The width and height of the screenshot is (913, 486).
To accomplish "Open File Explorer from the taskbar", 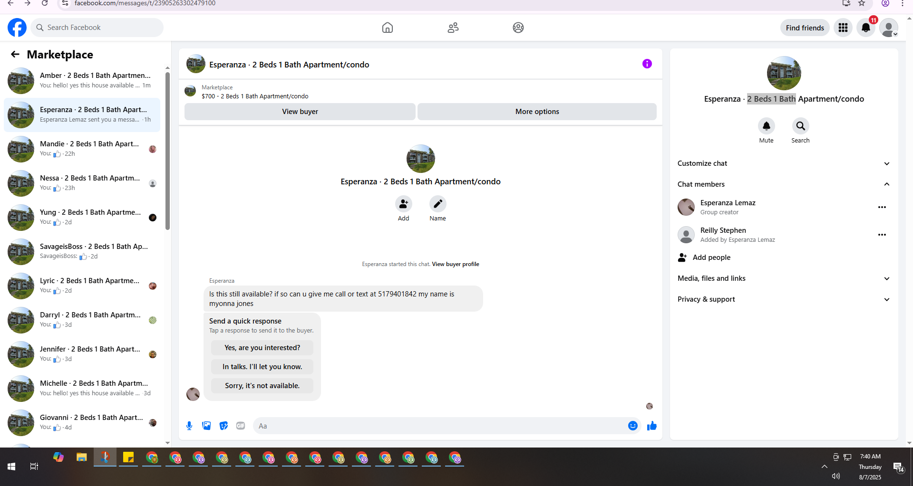I will (82, 457).
